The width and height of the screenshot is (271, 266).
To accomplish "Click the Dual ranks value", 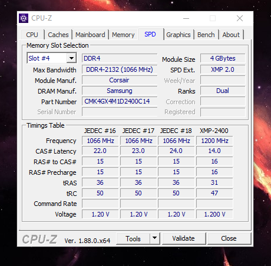I will click(x=223, y=91).
